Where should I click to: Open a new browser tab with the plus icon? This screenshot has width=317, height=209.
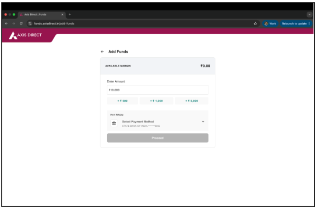[70, 14]
